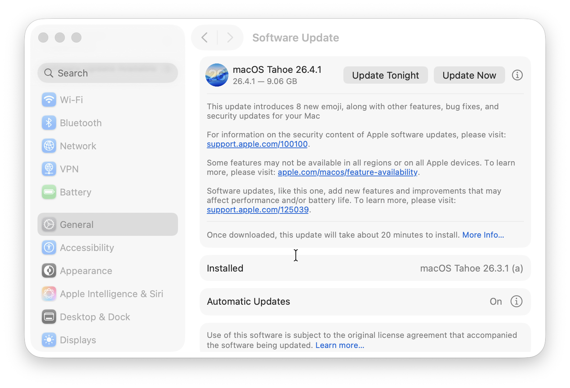Click the Installed row label
The width and height of the screenshot is (570, 388).
point(225,268)
